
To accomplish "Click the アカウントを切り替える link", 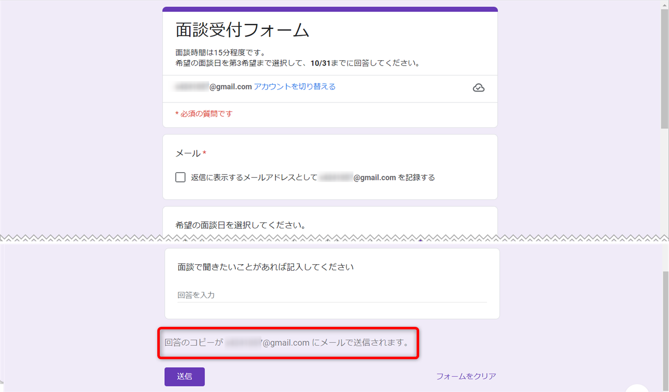I will [295, 87].
